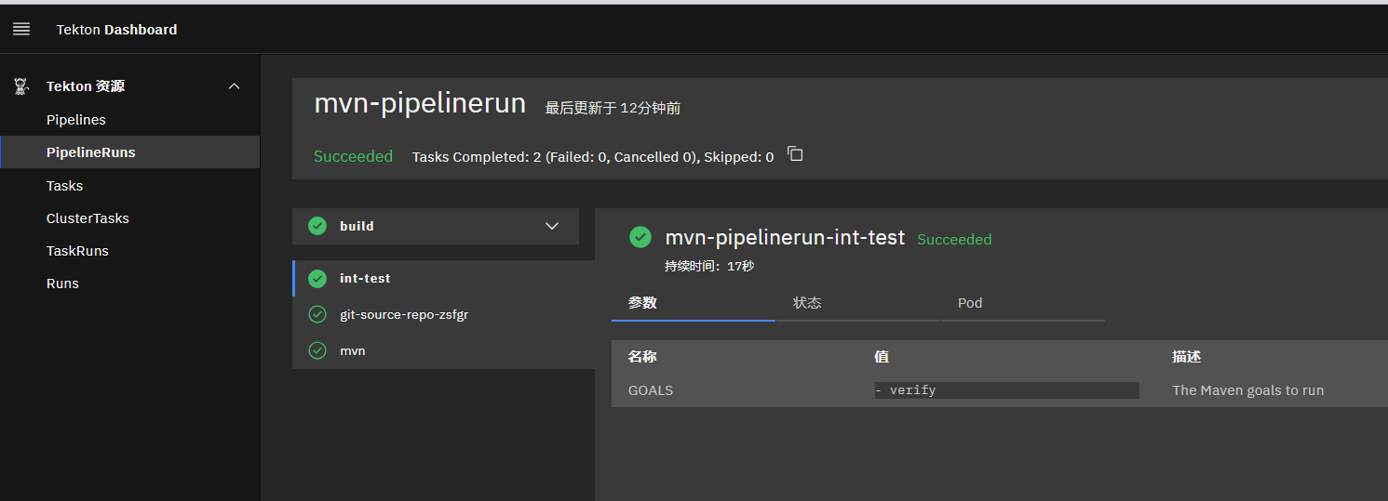This screenshot has height=501, width=1388.
Task: Click the git-source-repo-zsfgr status icon
Action: (x=317, y=314)
